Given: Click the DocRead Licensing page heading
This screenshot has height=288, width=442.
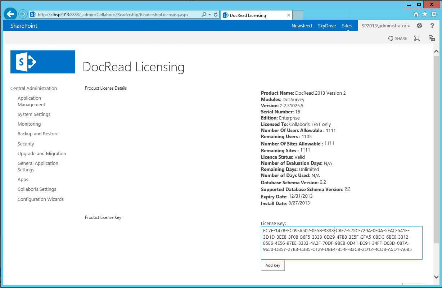Looking at the screenshot, I should tap(134, 67).
